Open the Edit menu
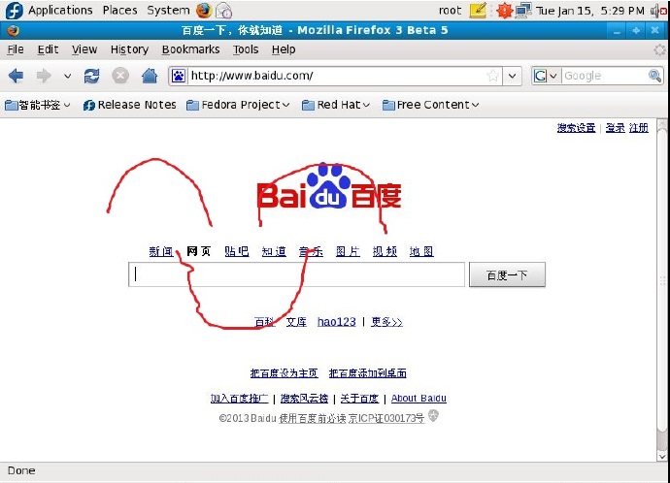The height and width of the screenshot is (483, 670). click(x=48, y=49)
